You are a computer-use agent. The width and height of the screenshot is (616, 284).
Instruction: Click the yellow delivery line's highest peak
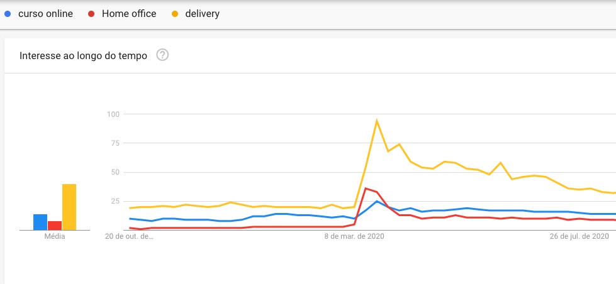pyautogui.click(x=376, y=121)
